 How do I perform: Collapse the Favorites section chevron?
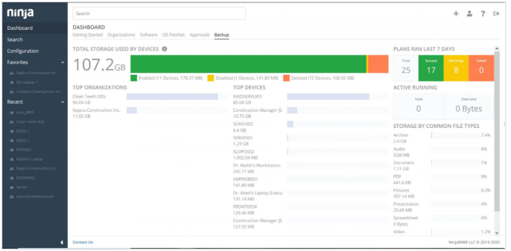[62, 62]
